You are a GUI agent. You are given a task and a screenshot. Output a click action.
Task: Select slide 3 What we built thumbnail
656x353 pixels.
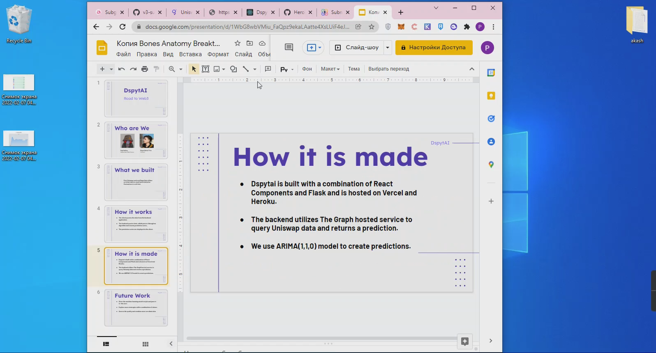136,182
